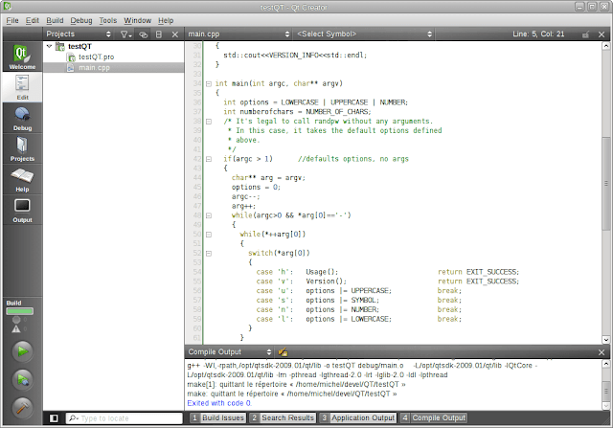Click the testQT project folder icon
Screen dimensions: 613x428
[60, 47]
